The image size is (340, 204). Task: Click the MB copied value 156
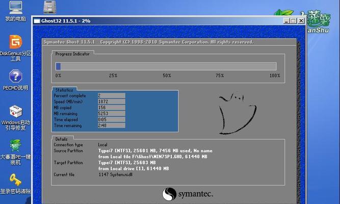[x=112, y=108]
